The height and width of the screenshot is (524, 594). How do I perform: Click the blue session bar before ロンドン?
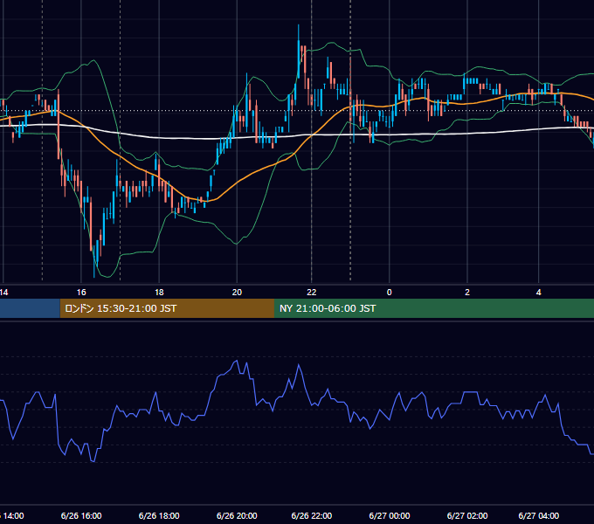coord(30,308)
